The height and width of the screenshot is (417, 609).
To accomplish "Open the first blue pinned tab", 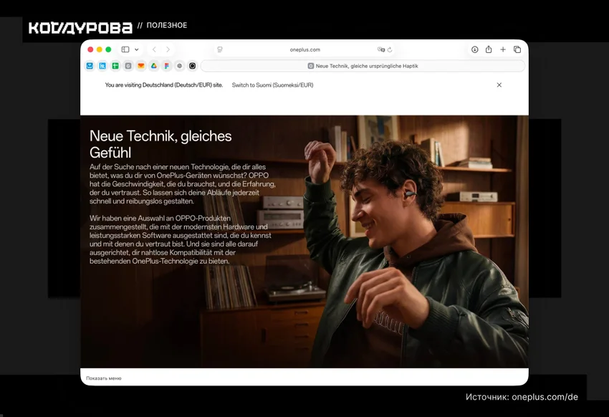I will pos(90,66).
